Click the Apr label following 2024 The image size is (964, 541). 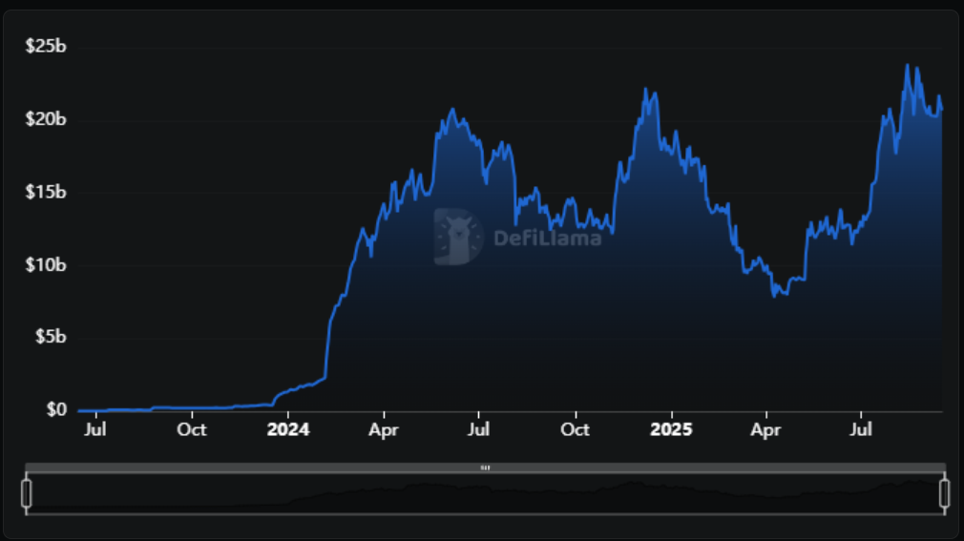point(384,429)
